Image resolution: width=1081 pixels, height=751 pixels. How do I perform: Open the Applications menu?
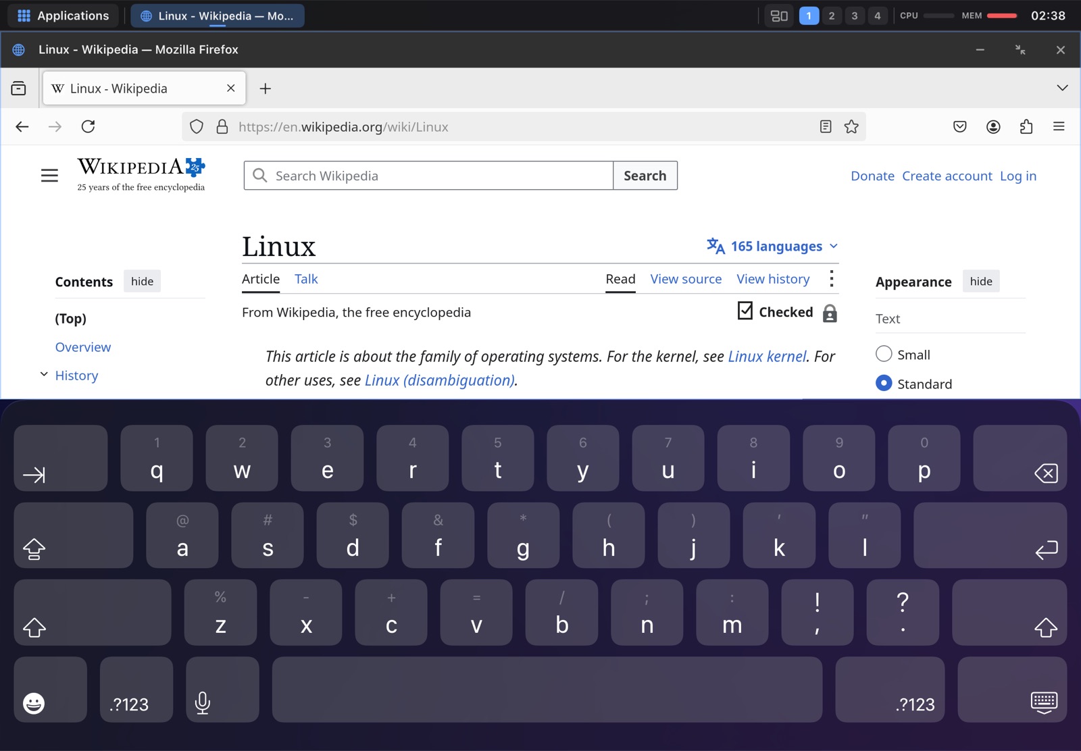click(x=63, y=16)
